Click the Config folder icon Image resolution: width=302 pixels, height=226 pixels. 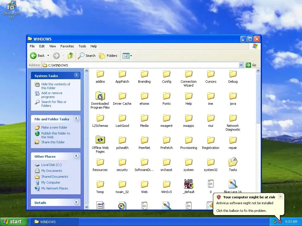(166, 74)
